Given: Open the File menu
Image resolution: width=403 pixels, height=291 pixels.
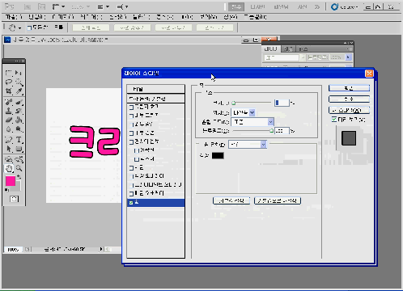Looking at the screenshot, I should coord(13,17).
